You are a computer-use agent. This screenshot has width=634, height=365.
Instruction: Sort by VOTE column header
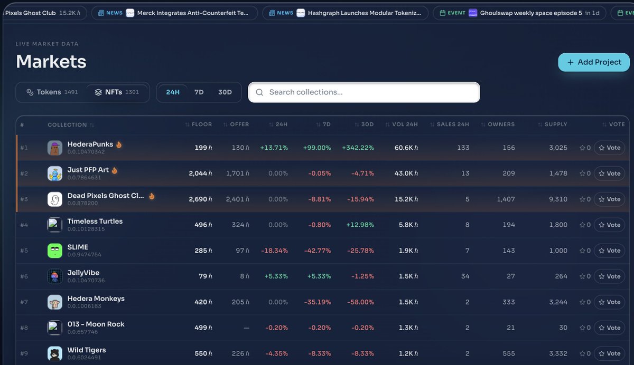pos(613,124)
